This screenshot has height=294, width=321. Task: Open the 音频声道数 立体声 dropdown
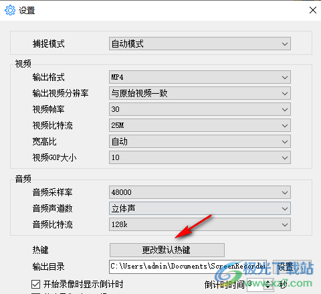(200, 208)
